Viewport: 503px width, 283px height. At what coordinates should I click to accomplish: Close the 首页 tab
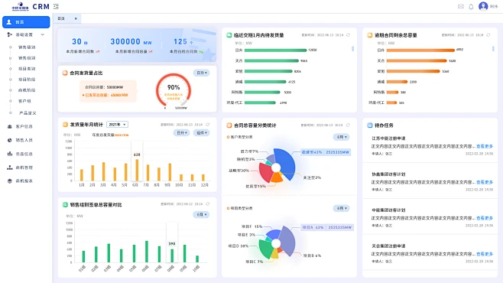pyautogui.click(x=76, y=18)
